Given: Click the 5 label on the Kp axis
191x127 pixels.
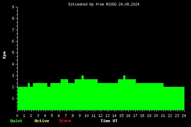Looking at the screenshot, I should [x=13, y=53].
